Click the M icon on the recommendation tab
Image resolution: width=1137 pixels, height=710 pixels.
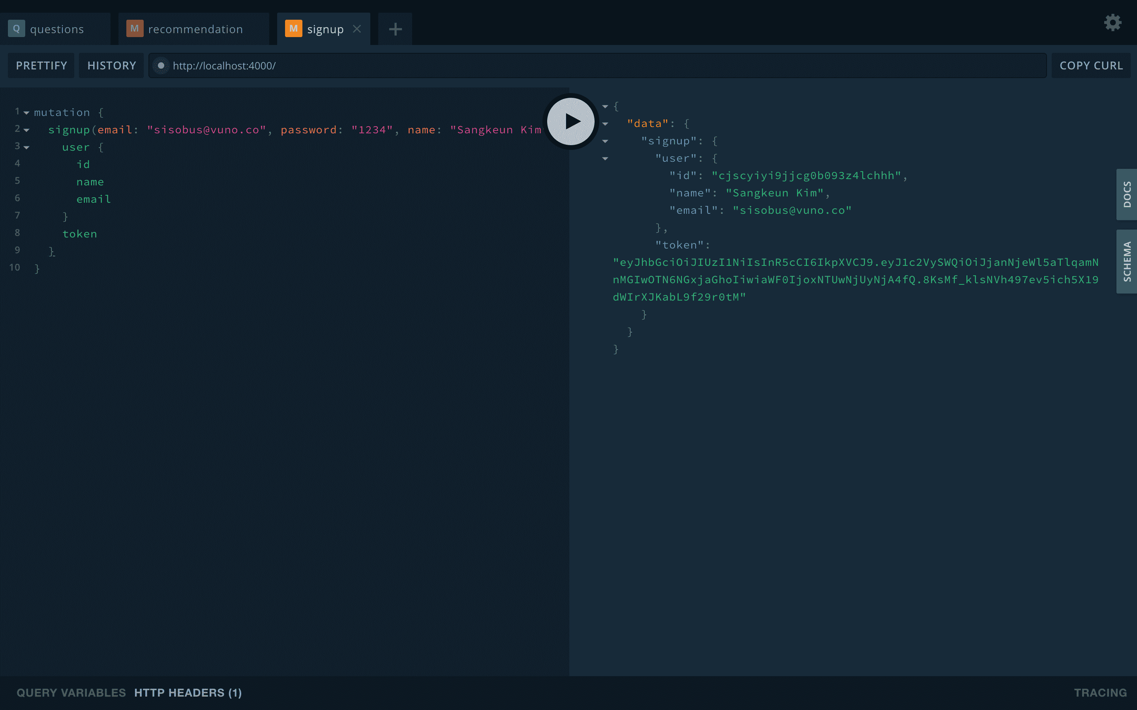click(134, 29)
